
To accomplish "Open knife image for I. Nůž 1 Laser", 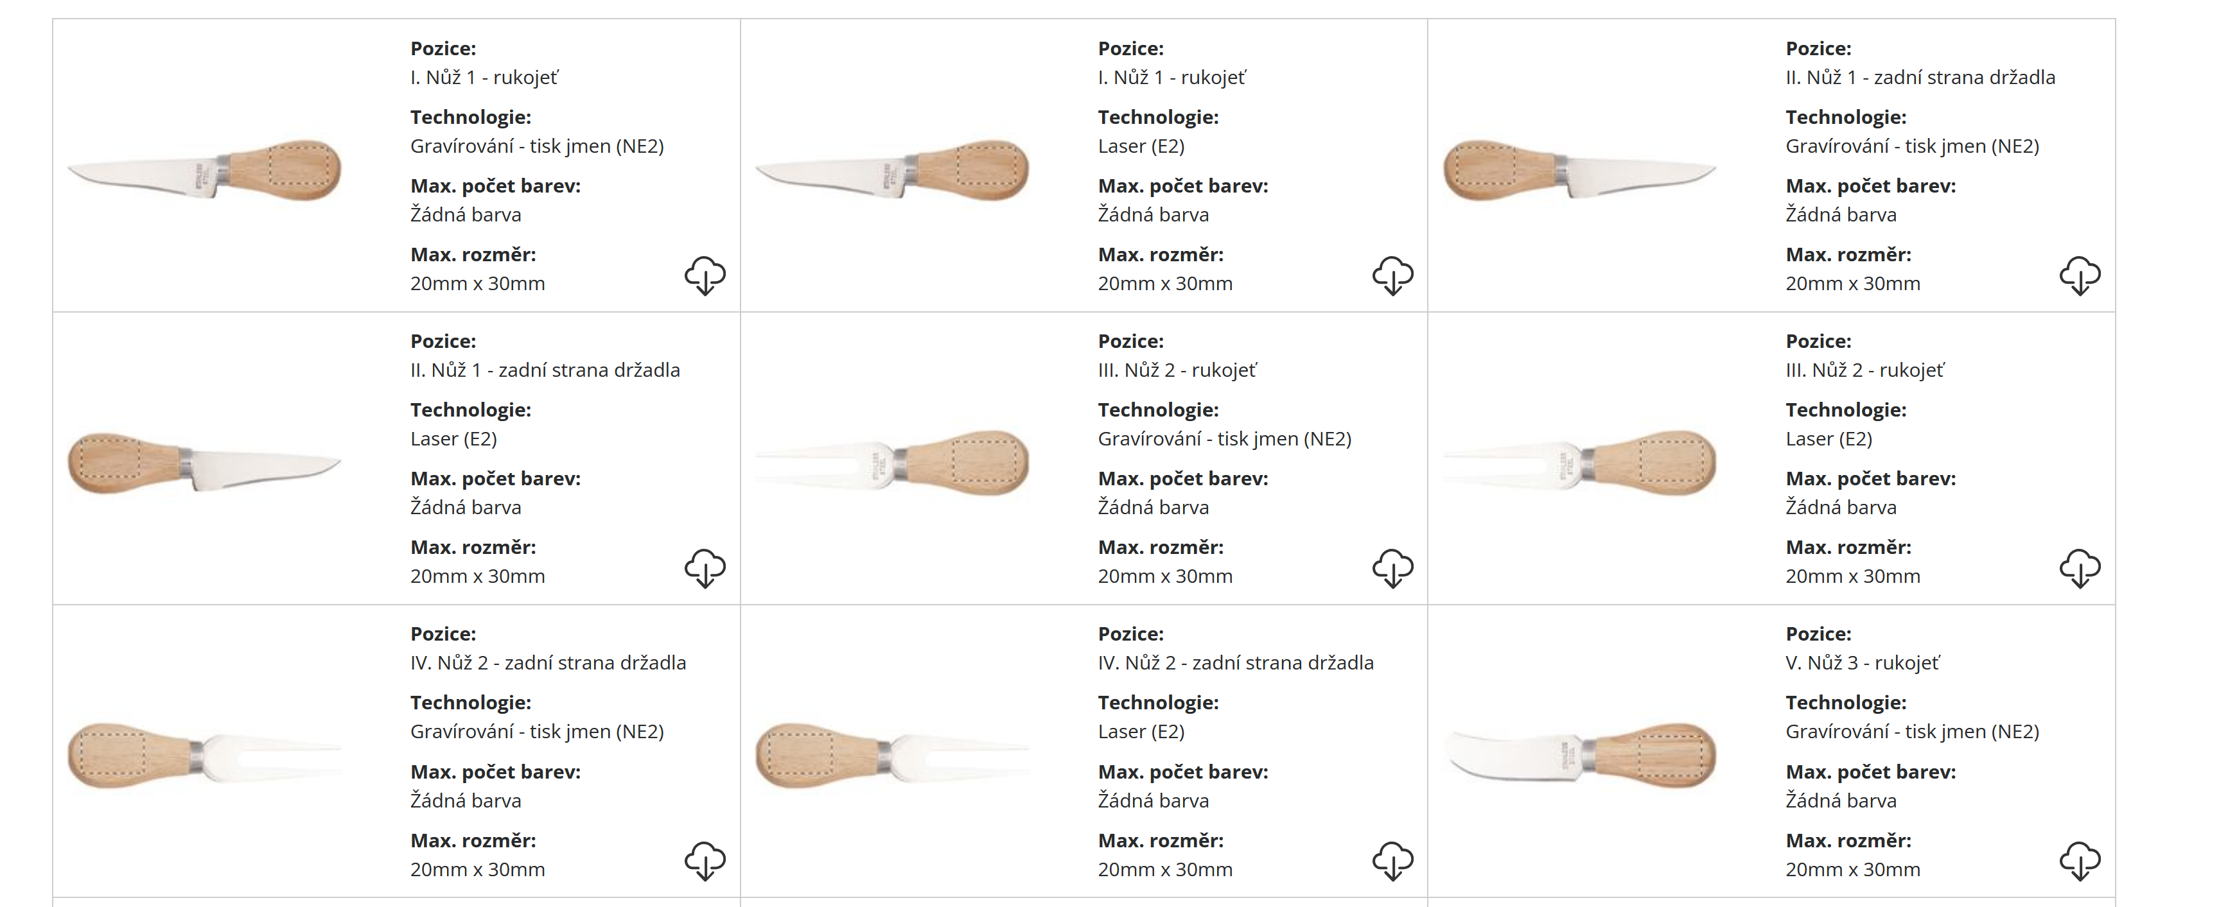I will pos(893,169).
